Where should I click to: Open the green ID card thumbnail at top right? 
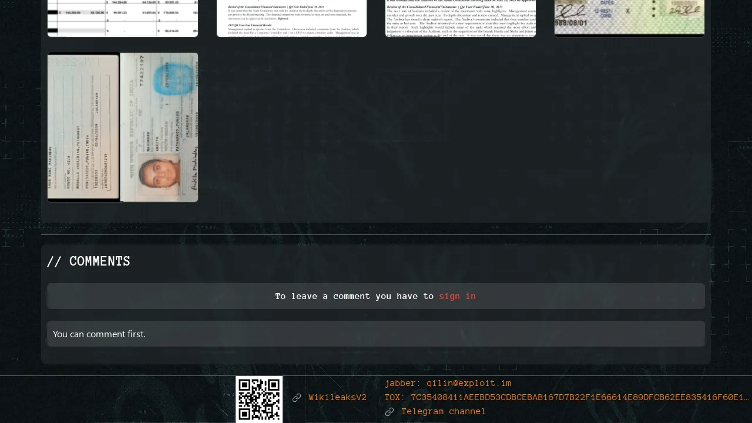pyautogui.click(x=629, y=18)
